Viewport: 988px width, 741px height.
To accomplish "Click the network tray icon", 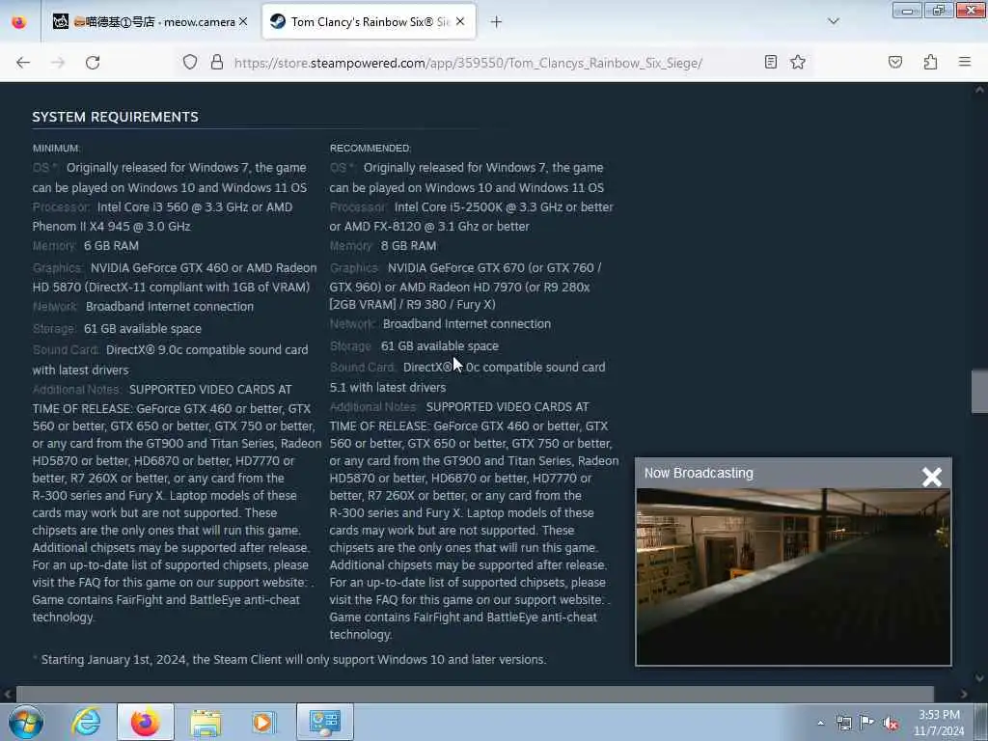I will [x=843, y=723].
